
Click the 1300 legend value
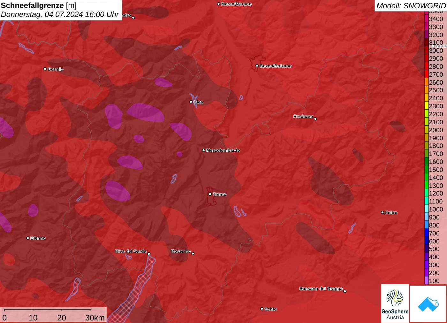click(436, 186)
